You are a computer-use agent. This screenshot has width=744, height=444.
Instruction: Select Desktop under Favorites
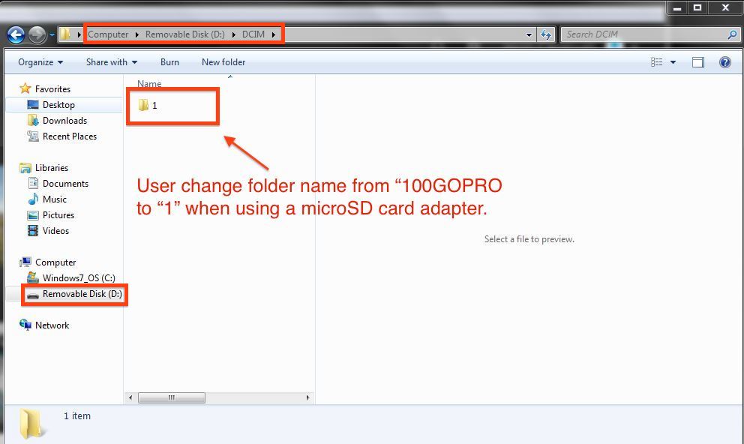58,105
